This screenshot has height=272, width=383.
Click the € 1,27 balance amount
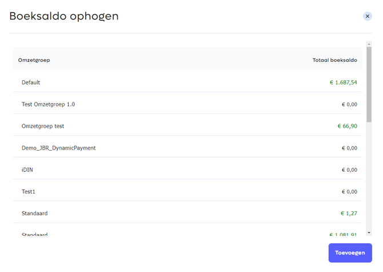(x=349, y=213)
